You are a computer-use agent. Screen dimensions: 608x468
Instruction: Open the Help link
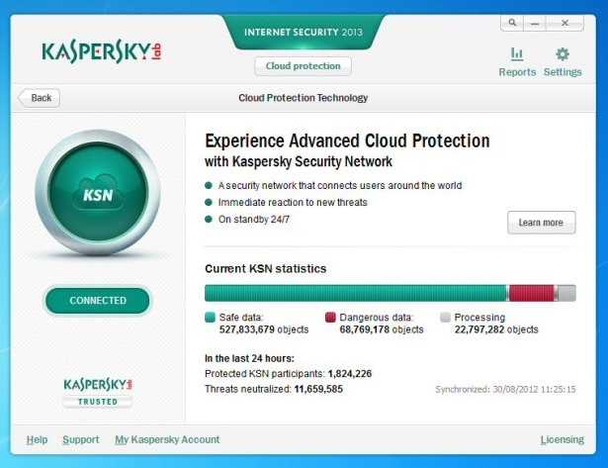(x=37, y=439)
